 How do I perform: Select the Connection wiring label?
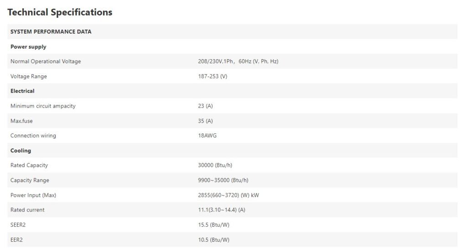click(33, 135)
